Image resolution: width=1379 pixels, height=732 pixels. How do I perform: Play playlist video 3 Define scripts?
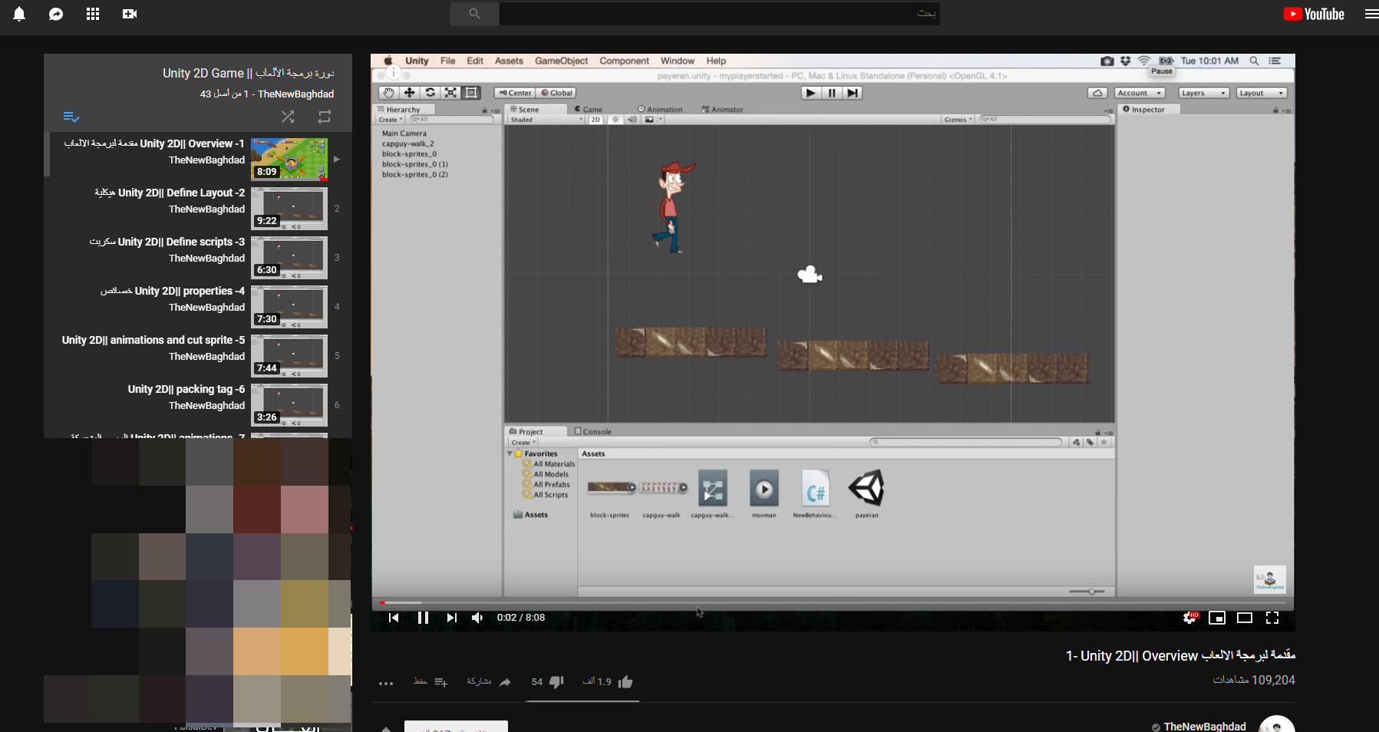[x=289, y=258]
